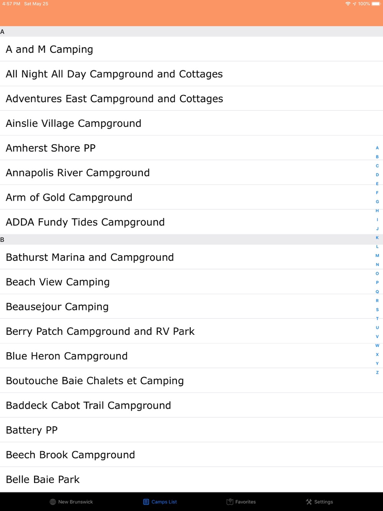This screenshot has width=383, height=511.
Task: Tap Belle Baie Park row
Action: point(43,480)
